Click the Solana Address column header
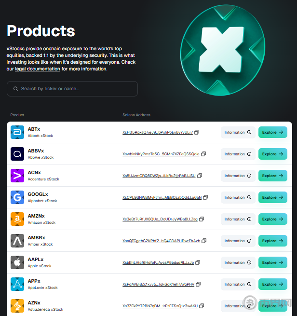 pos(136,115)
